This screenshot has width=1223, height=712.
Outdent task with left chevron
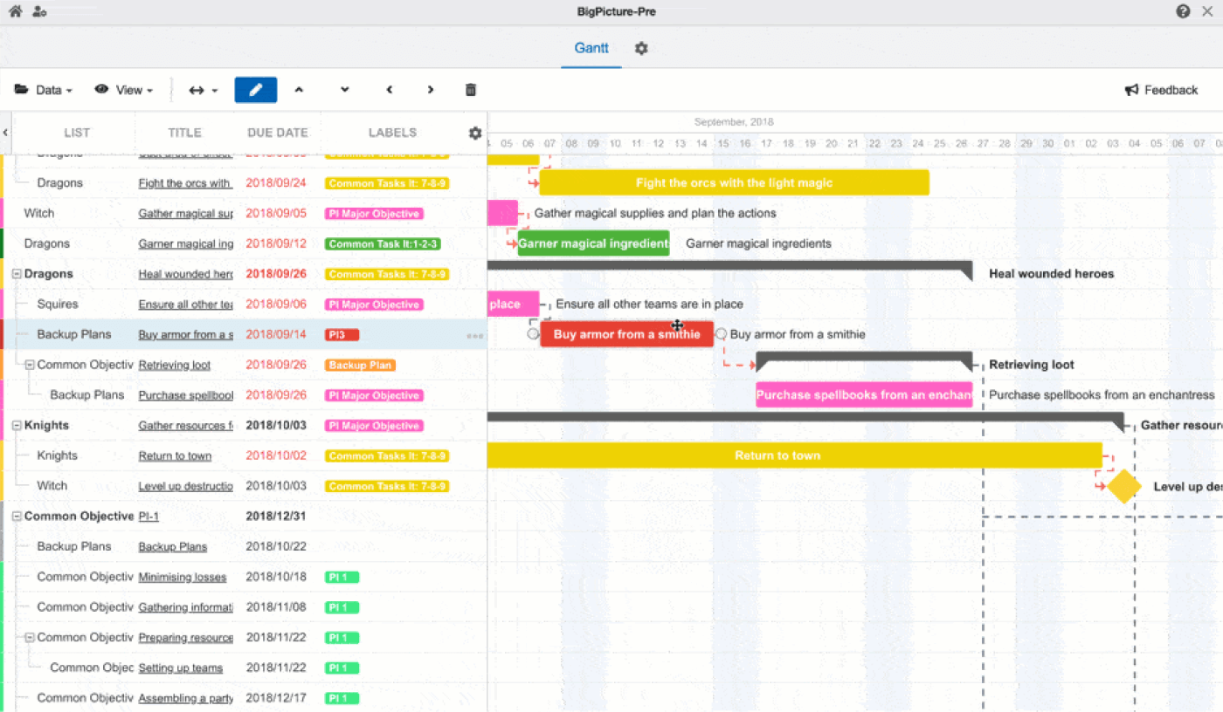point(390,90)
